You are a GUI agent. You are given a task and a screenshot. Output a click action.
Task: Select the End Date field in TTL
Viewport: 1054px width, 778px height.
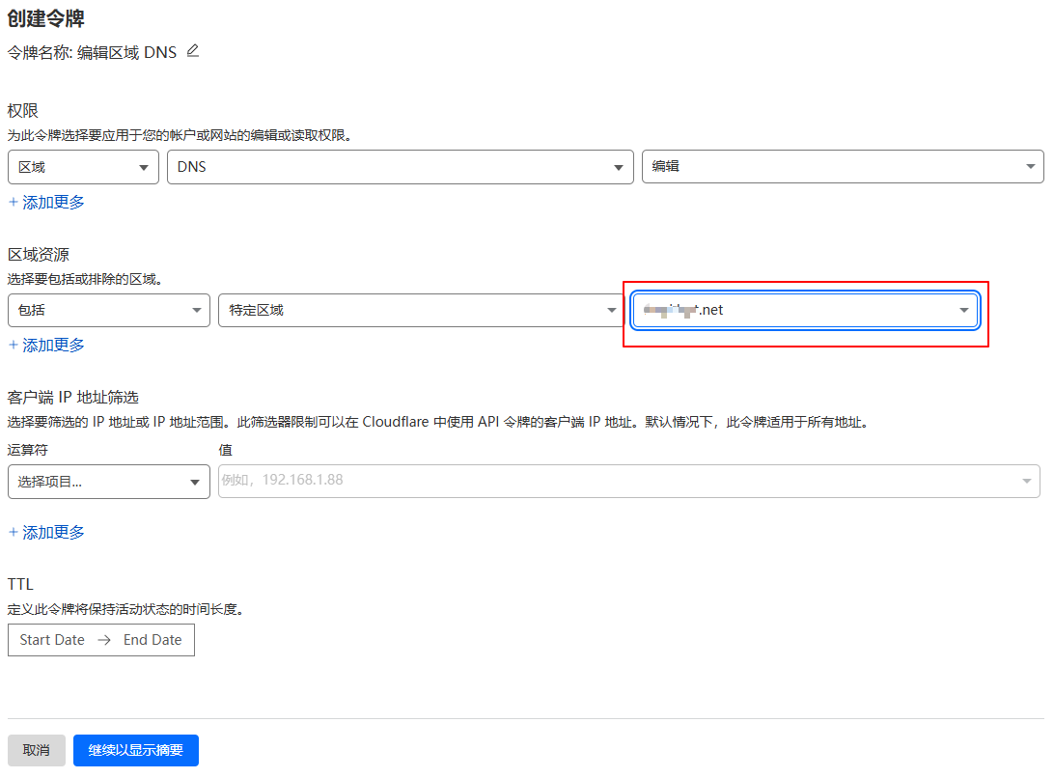pyautogui.click(x=153, y=640)
